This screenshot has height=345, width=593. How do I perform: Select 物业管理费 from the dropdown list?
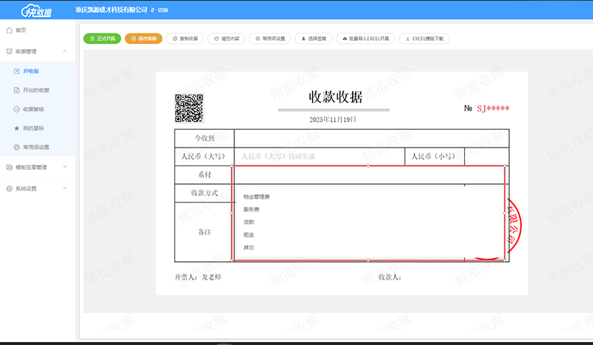(x=256, y=197)
